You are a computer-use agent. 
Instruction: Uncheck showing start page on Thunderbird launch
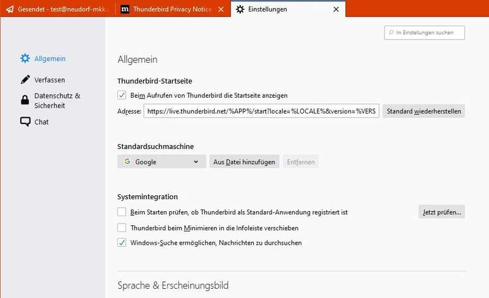[122, 95]
